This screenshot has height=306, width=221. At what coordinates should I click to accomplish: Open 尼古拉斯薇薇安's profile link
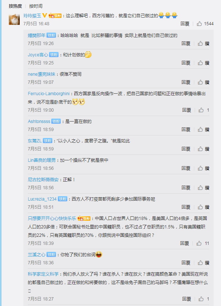(x=43, y=180)
